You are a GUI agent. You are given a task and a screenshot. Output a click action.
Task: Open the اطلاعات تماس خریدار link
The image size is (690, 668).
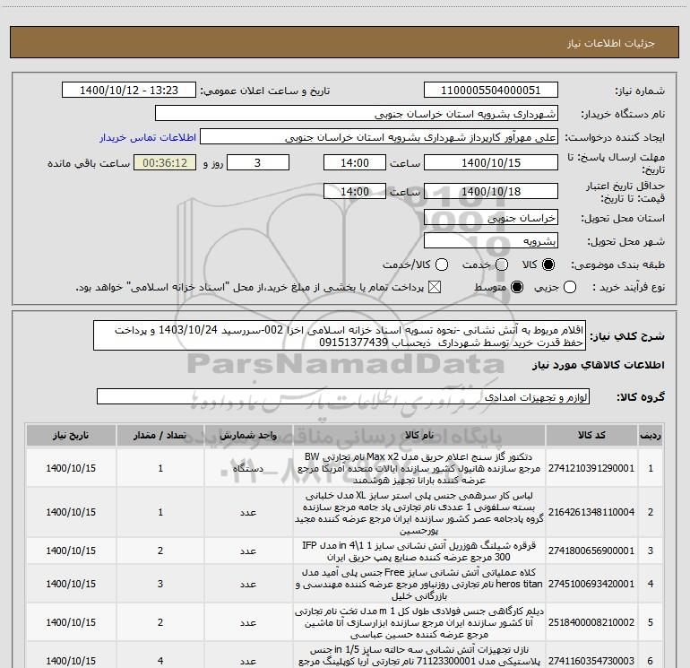[148, 137]
